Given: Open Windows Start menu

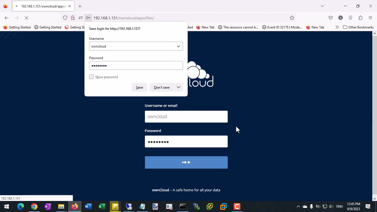Looking at the screenshot, I should point(7,206).
